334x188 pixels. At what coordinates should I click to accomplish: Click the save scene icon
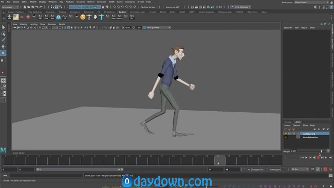point(32,7)
